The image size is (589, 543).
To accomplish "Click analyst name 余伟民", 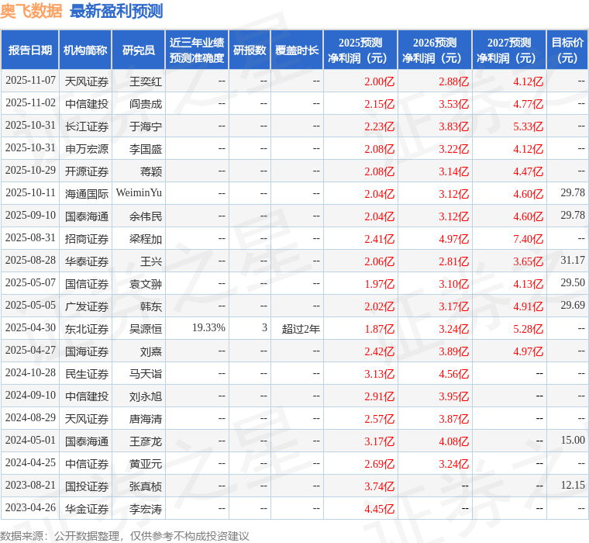I will click(146, 216).
